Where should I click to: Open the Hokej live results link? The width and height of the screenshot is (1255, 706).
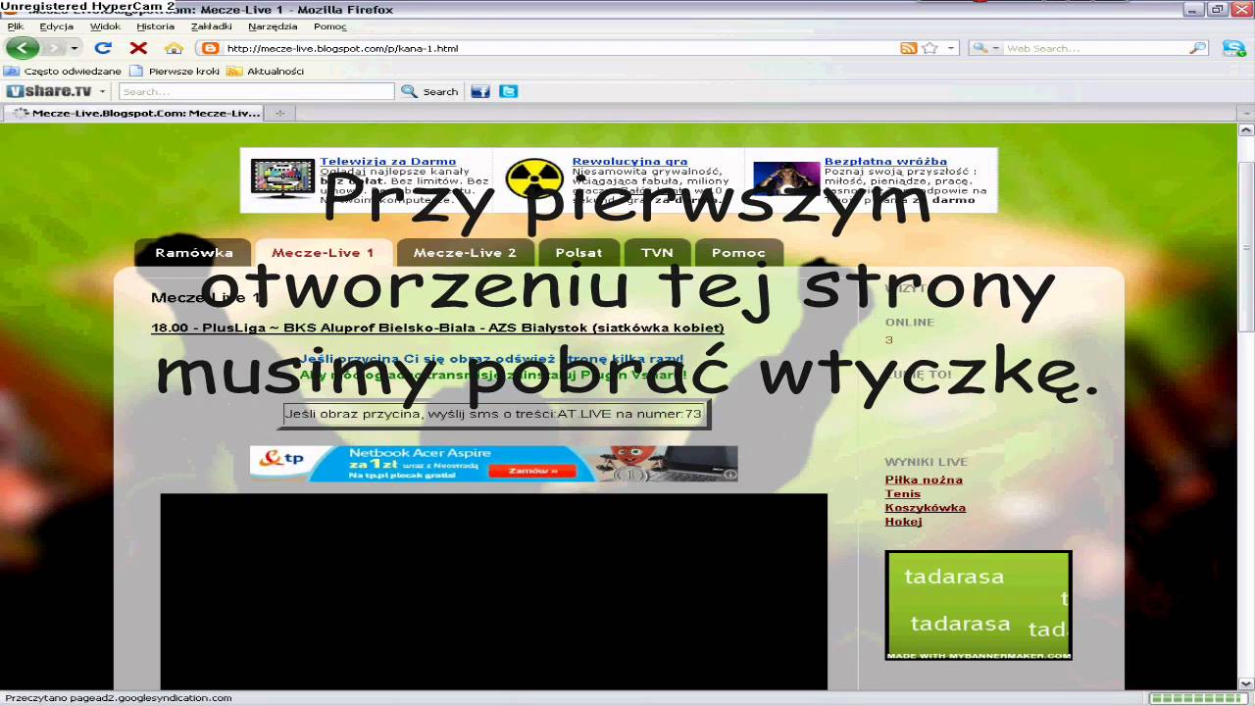[903, 521]
